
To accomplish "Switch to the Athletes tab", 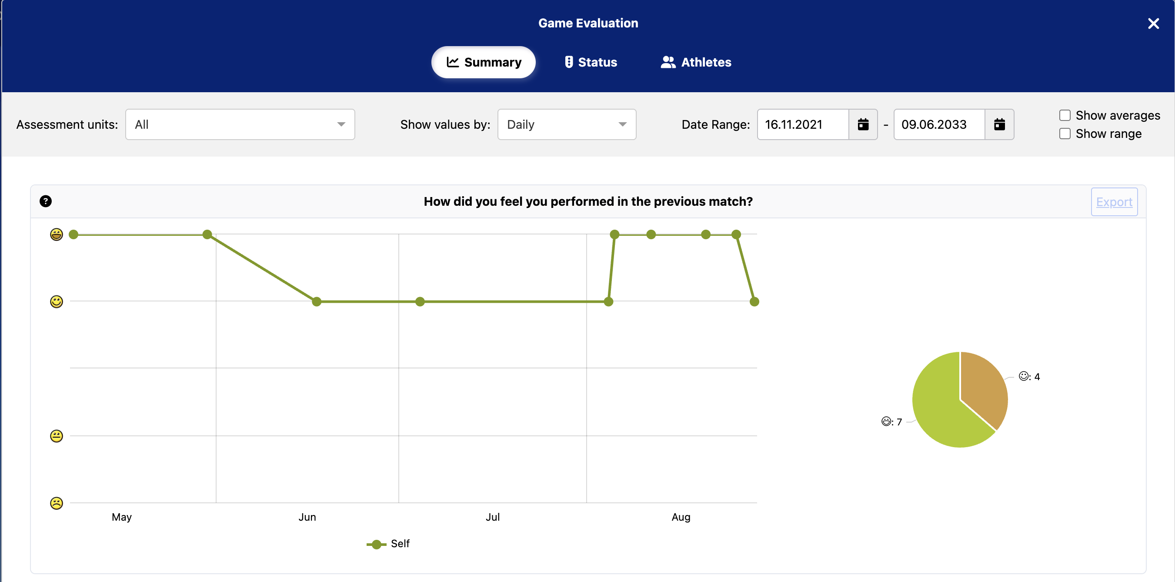I will (x=696, y=63).
